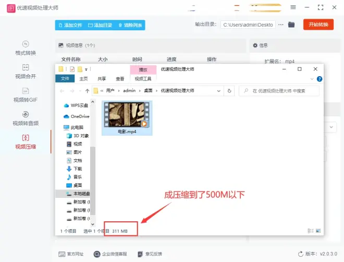The image size is (344, 262).
Task: Click the 信息 gear icon in right panel
Action: click(255, 45)
